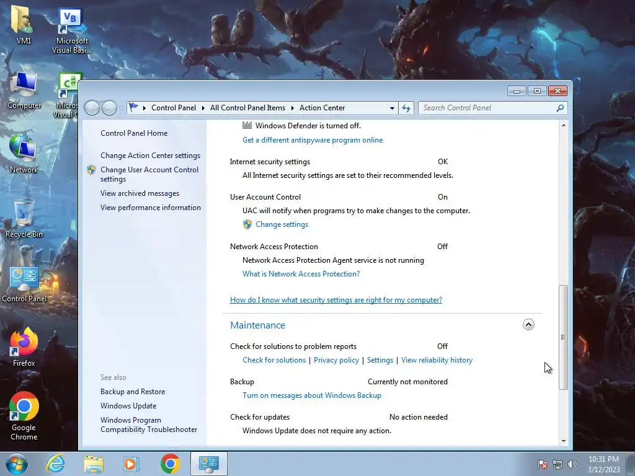
Task: Open Chrome from the taskbar
Action: [171, 464]
